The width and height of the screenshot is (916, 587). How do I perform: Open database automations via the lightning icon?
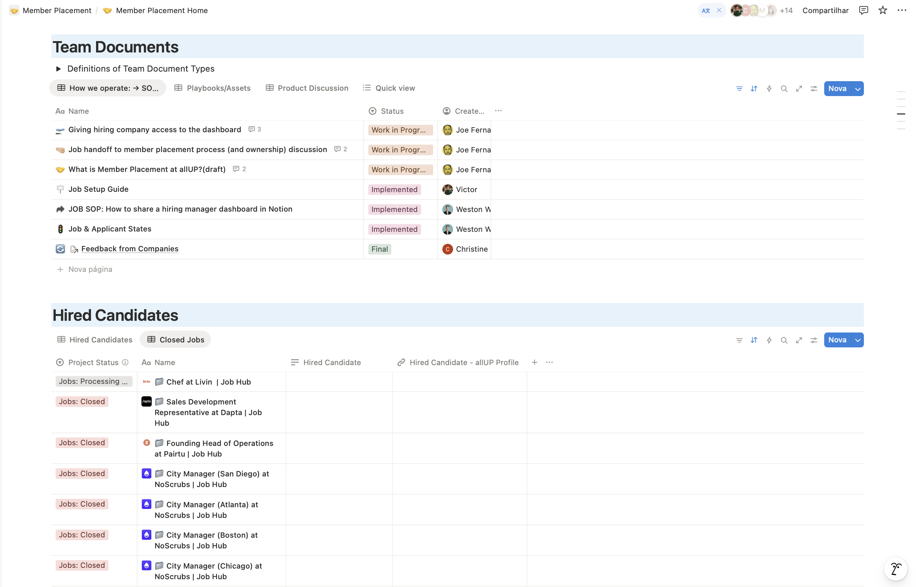tap(769, 88)
